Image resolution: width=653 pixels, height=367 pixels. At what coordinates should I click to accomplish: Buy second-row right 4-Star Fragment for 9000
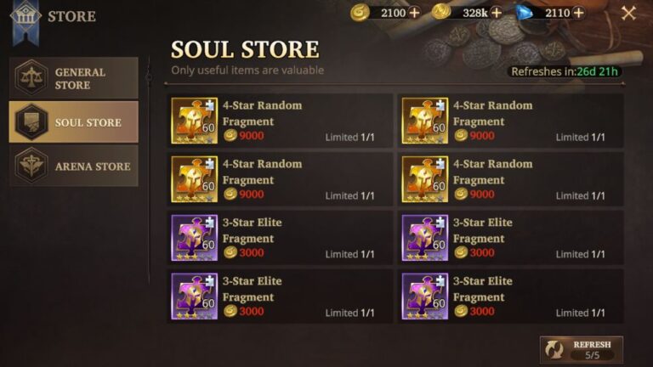click(x=510, y=179)
